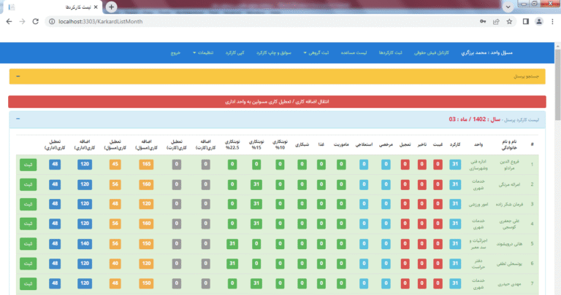561x295 pixels.
Task: Click the خروج logout link
Action: point(177,53)
